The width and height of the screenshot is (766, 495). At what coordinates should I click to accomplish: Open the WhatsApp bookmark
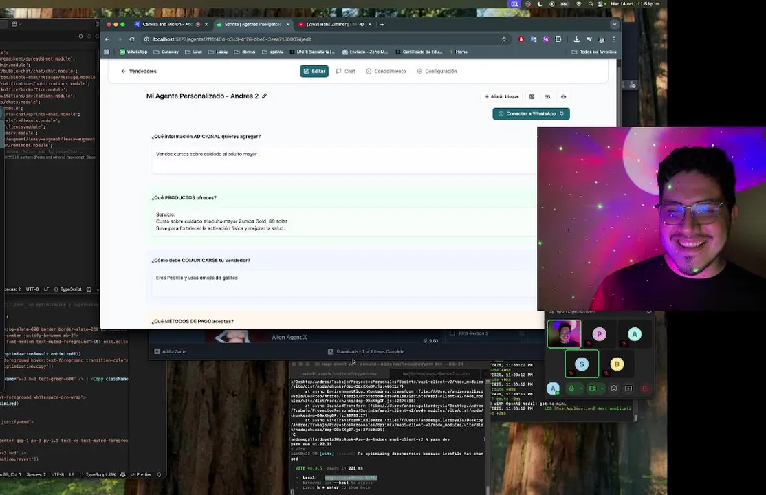click(133, 52)
